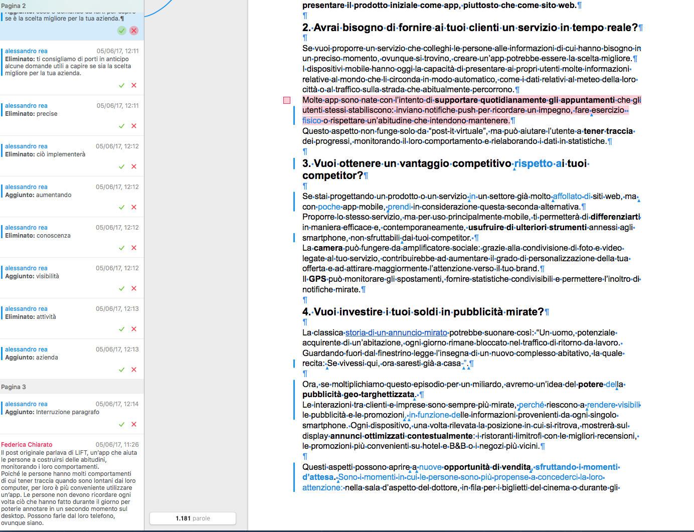Reject the 'Interruzione paragrafo' change

[134, 424]
